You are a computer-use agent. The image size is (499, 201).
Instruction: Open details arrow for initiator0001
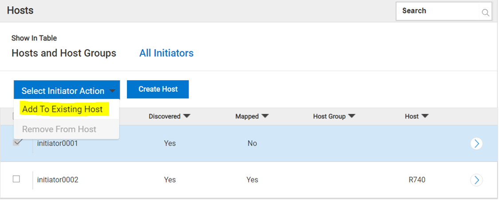[476, 143]
